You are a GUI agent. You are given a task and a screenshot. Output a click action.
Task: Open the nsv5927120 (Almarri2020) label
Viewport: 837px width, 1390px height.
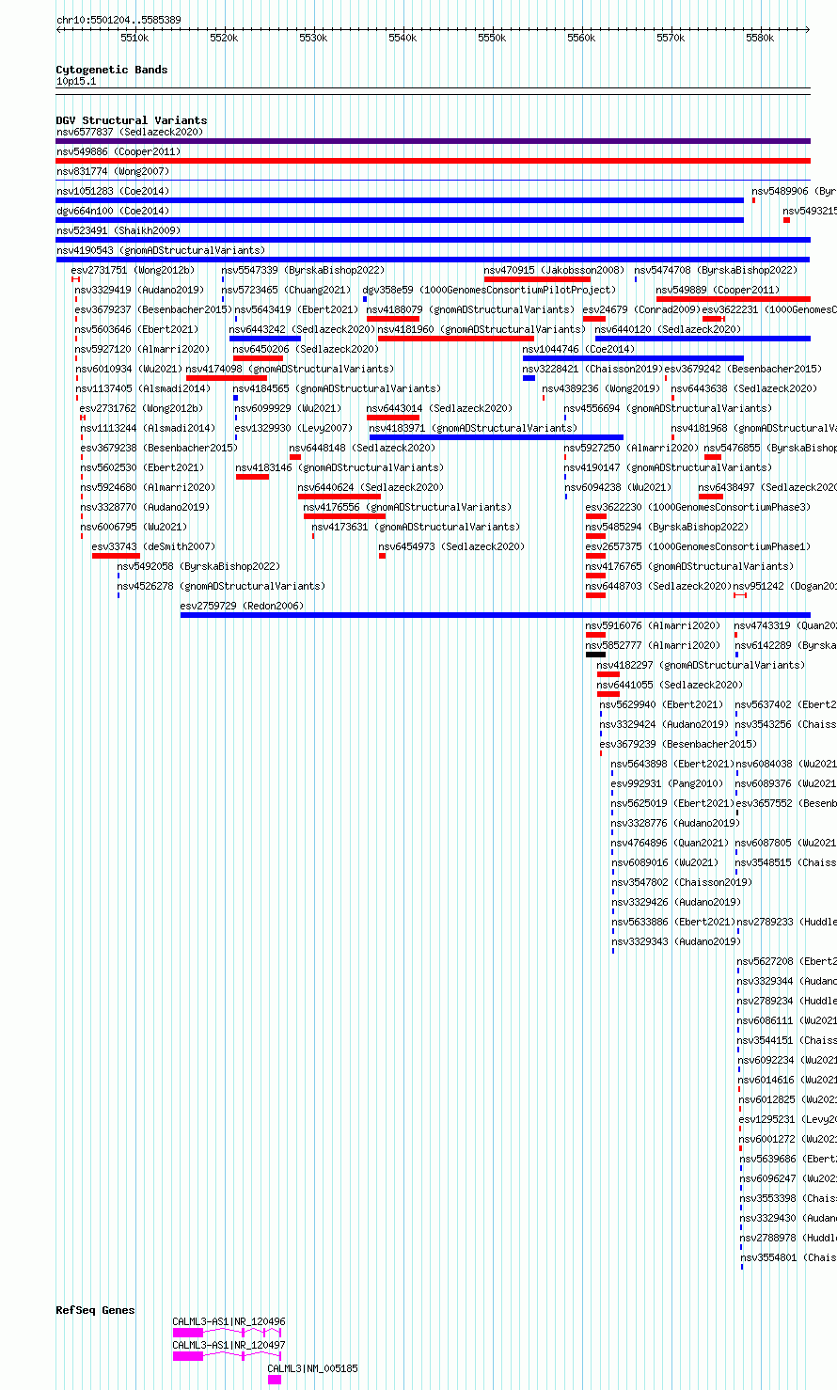point(142,349)
